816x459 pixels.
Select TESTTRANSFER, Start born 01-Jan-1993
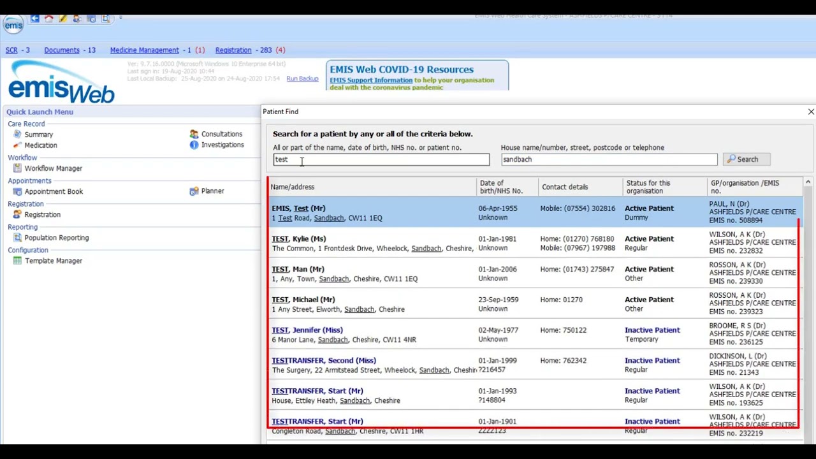pyautogui.click(x=534, y=395)
